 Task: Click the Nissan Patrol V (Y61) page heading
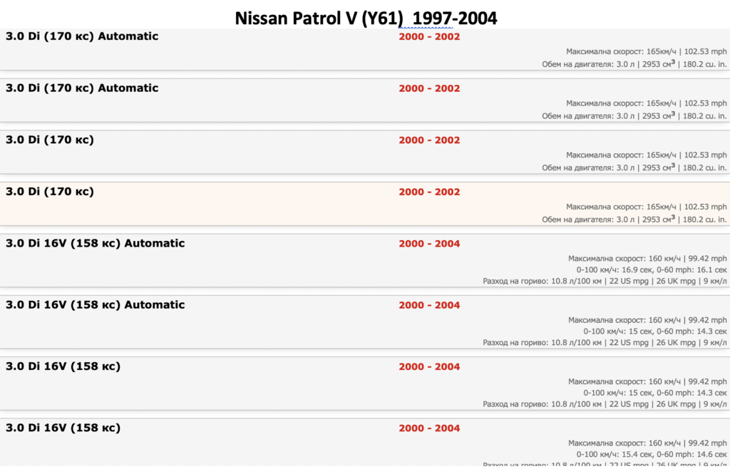(366, 18)
